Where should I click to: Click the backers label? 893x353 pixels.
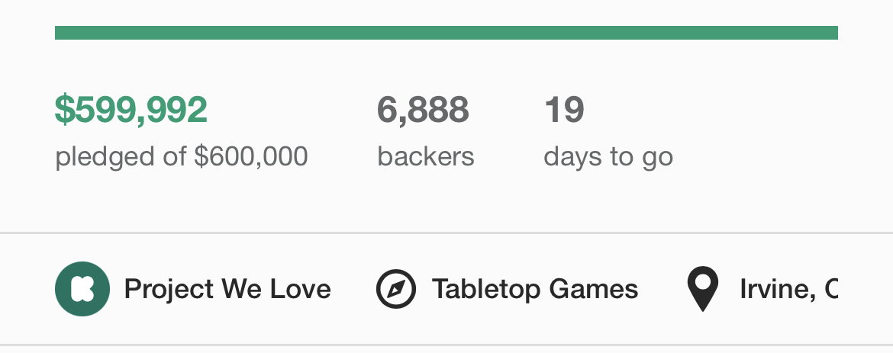pyautogui.click(x=425, y=156)
